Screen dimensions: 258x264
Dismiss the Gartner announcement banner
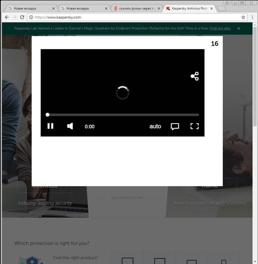tap(239, 29)
